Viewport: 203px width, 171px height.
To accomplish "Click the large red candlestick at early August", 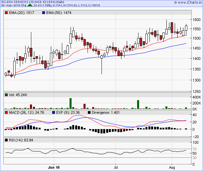I will 172,28.
